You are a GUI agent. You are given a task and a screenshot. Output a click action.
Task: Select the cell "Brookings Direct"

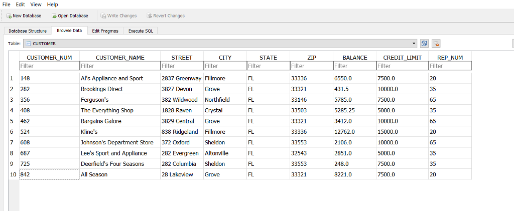[120, 89]
